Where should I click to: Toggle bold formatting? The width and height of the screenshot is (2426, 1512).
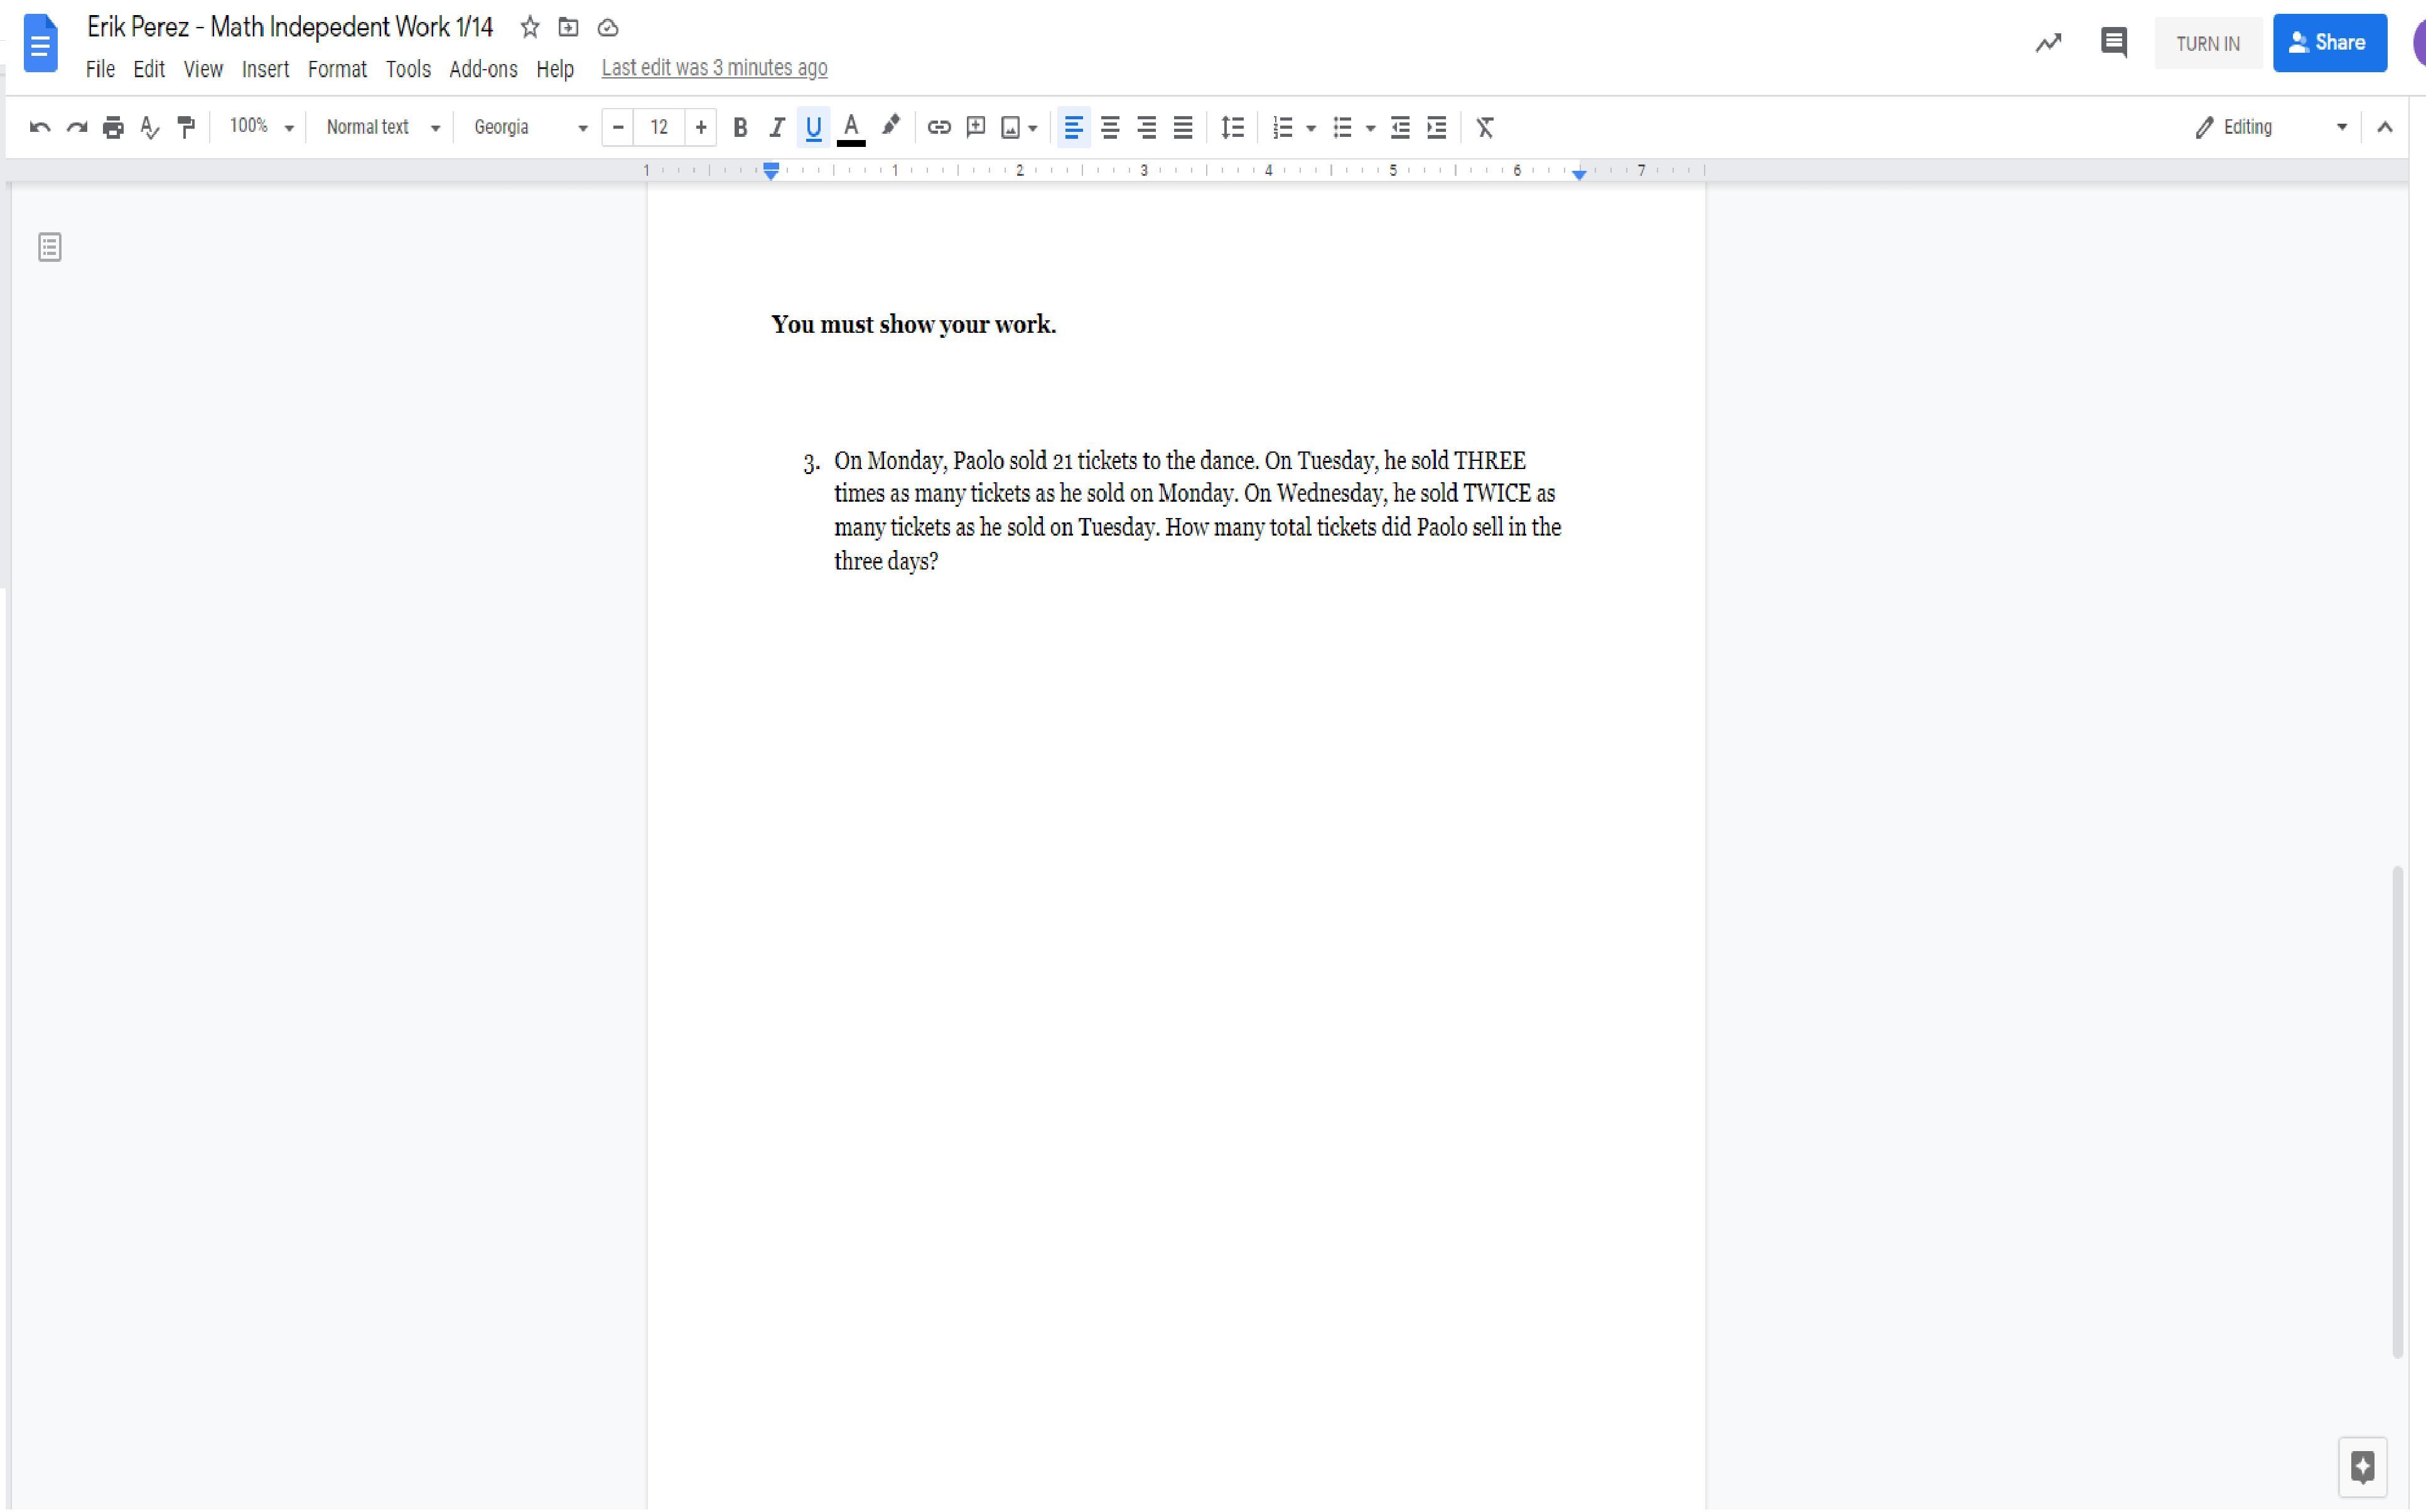[x=740, y=127]
